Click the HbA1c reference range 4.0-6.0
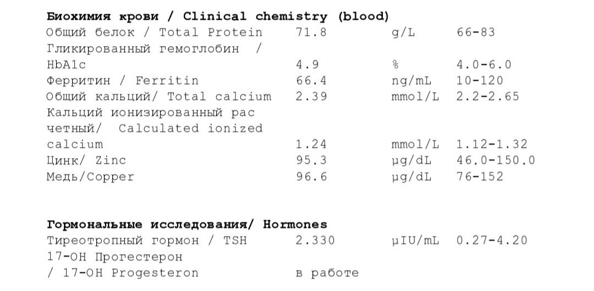594x291 pixels. (x=484, y=65)
